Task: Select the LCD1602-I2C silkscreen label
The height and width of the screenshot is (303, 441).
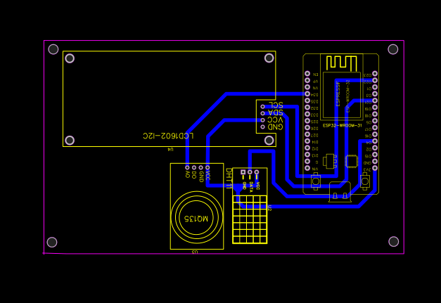Action: pos(168,136)
